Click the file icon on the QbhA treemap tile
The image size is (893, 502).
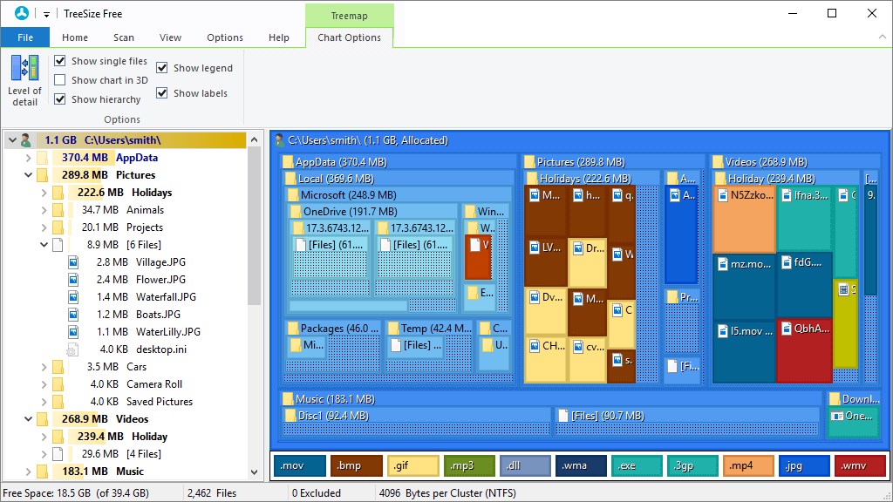pos(788,327)
